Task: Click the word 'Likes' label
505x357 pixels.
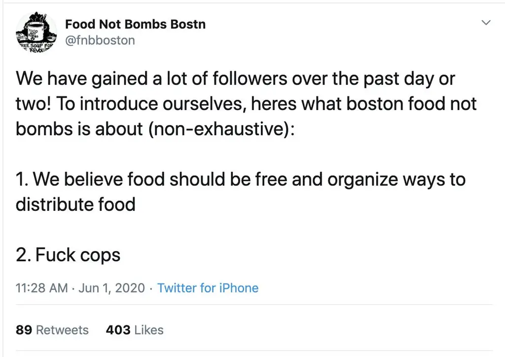Action: [x=149, y=330]
